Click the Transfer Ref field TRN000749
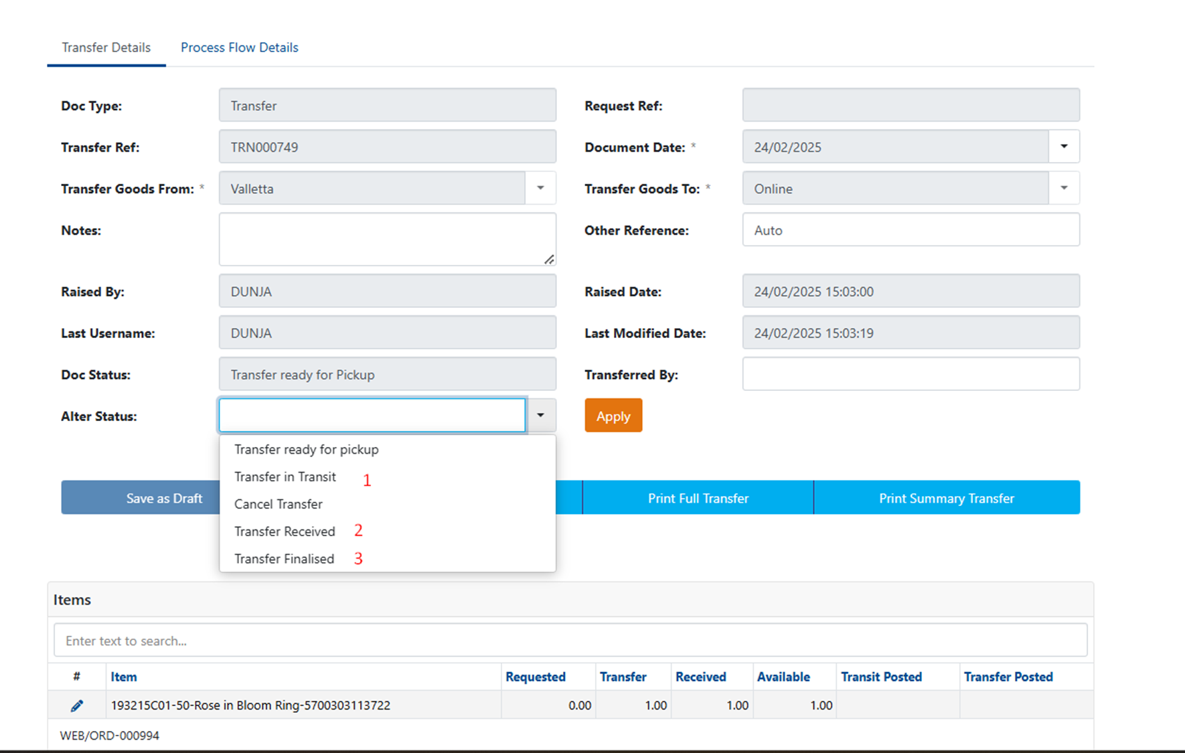 click(388, 147)
